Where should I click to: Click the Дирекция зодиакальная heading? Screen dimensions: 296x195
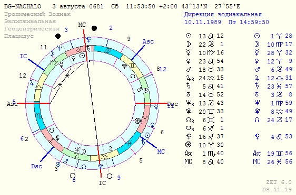point(223,15)
